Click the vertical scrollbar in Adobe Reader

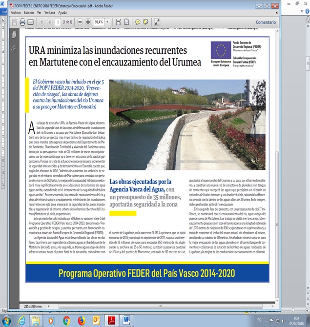(x=277, y=225)
